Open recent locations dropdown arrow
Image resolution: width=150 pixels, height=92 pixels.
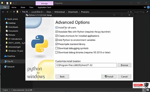point(11,12)
